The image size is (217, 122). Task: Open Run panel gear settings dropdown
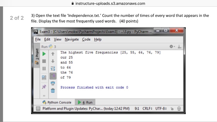point(172,46)
